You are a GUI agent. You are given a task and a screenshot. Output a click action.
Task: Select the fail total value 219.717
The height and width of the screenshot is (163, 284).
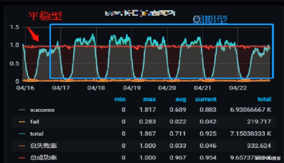point(259,122)
